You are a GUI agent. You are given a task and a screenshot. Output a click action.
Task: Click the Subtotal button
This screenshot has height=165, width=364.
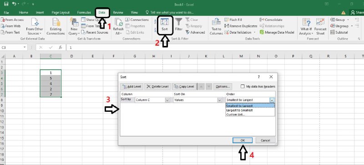pos(339,32)
